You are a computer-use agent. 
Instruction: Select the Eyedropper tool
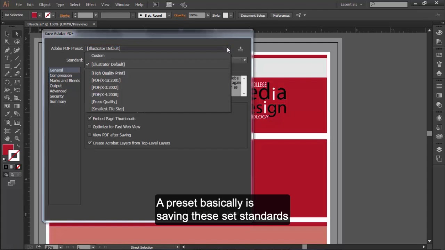[7, 114]
